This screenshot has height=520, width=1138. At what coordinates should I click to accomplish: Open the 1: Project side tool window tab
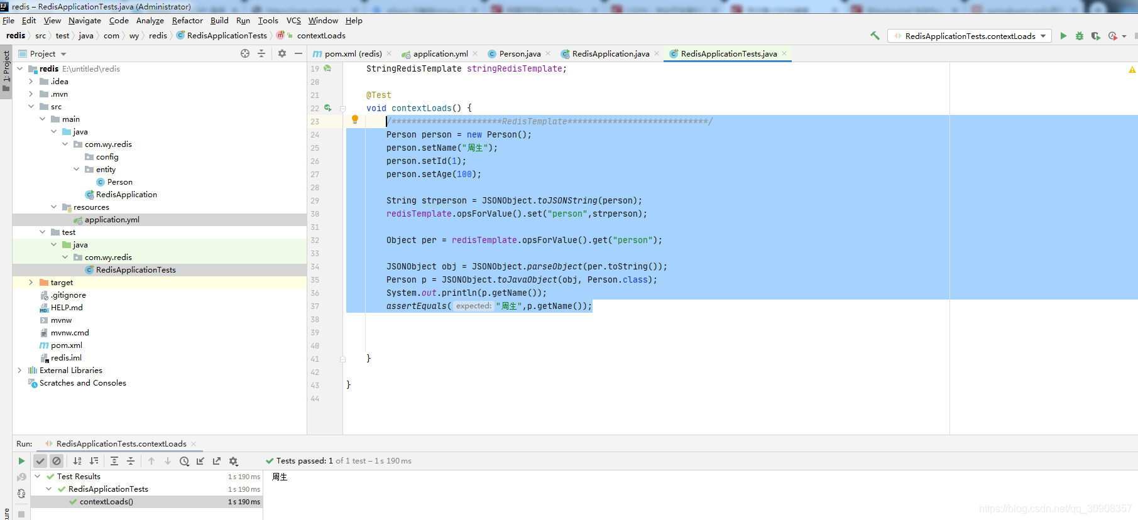[x=6, y=70]
